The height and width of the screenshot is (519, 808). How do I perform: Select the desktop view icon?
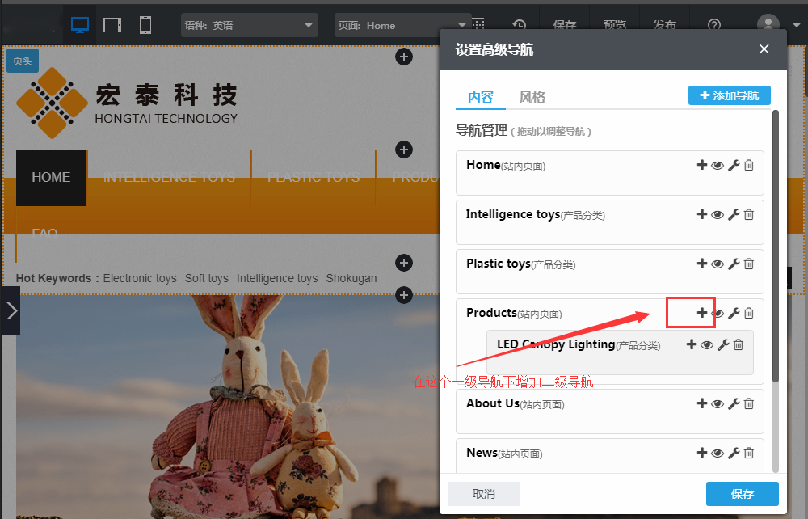[80, 25]
